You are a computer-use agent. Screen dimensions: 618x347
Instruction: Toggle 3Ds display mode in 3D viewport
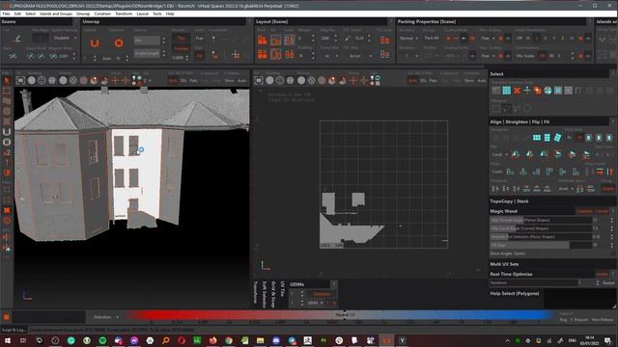click(x=183, y=81)
